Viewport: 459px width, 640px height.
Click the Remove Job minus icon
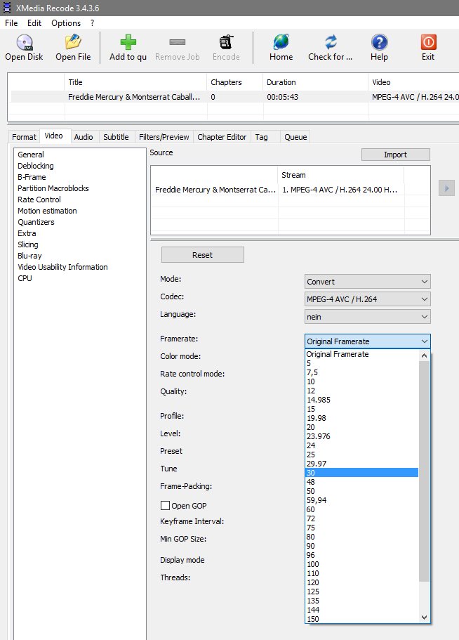point(178,43)
